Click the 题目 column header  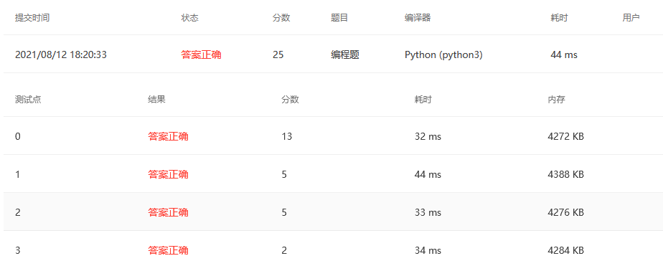click(339, 18)
